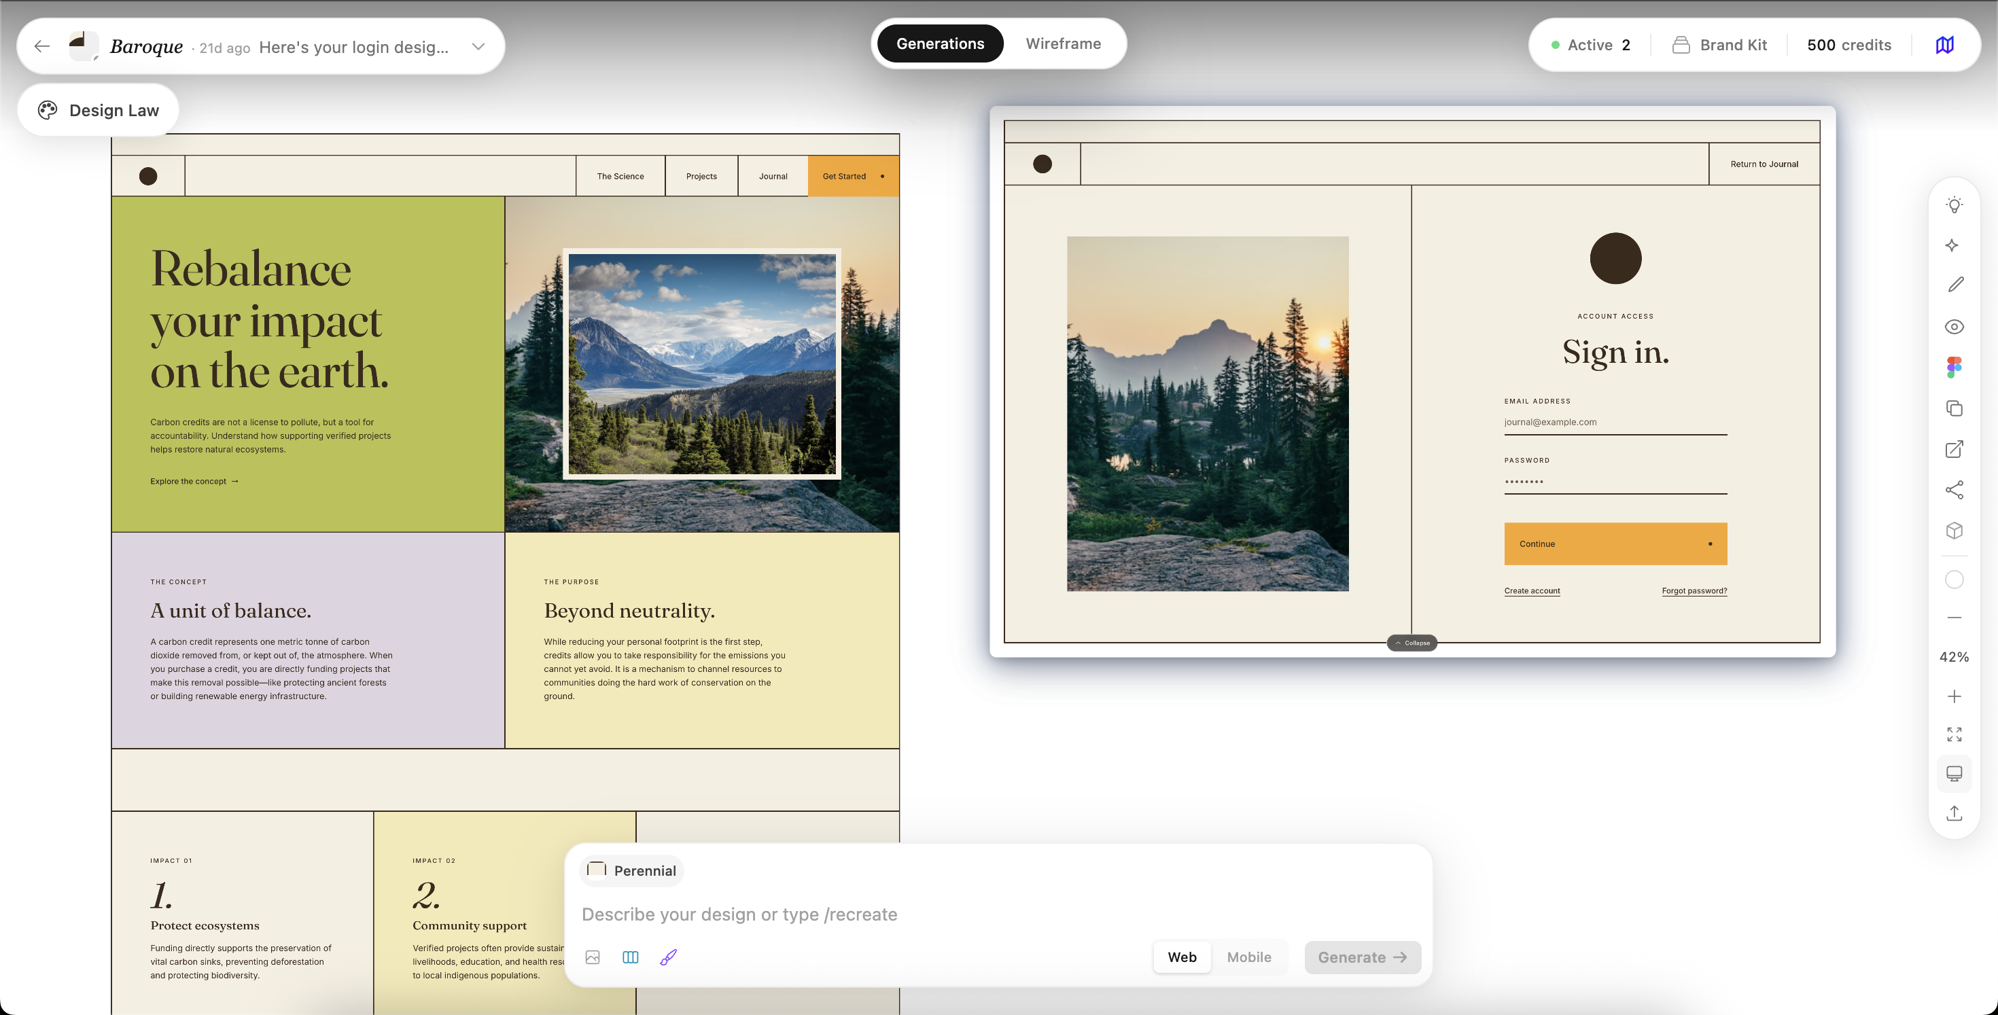Open the Brand Kit
Screen dimensions: 1998x1015
coord(1719,45)
